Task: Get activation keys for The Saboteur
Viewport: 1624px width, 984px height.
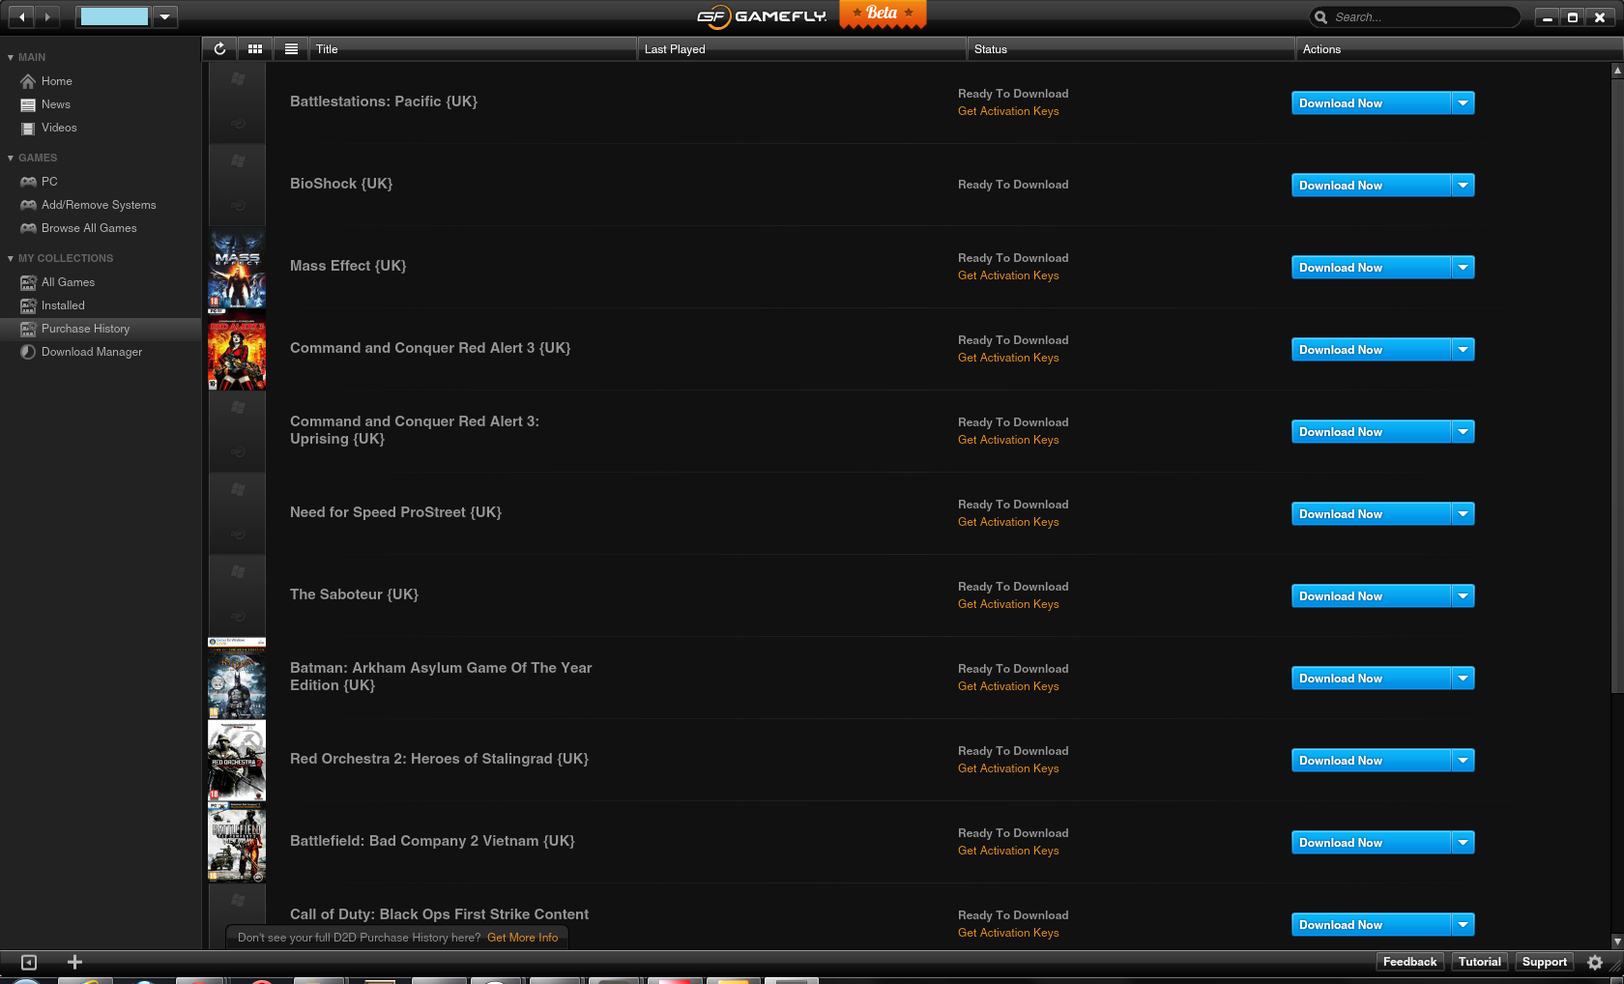Action: 1008,604
